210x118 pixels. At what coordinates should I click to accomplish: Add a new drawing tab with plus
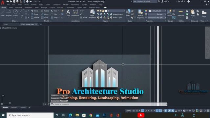coord(41,24)
